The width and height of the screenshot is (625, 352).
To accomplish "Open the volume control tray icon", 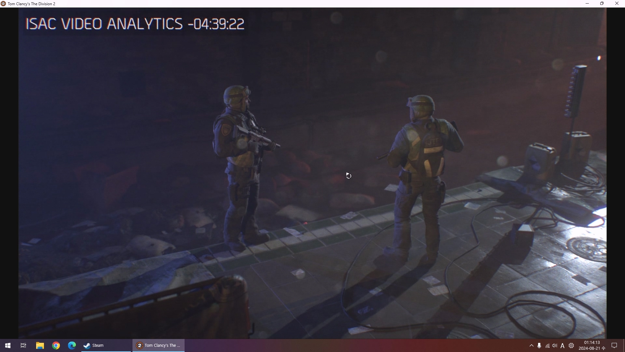I will 555,345.
